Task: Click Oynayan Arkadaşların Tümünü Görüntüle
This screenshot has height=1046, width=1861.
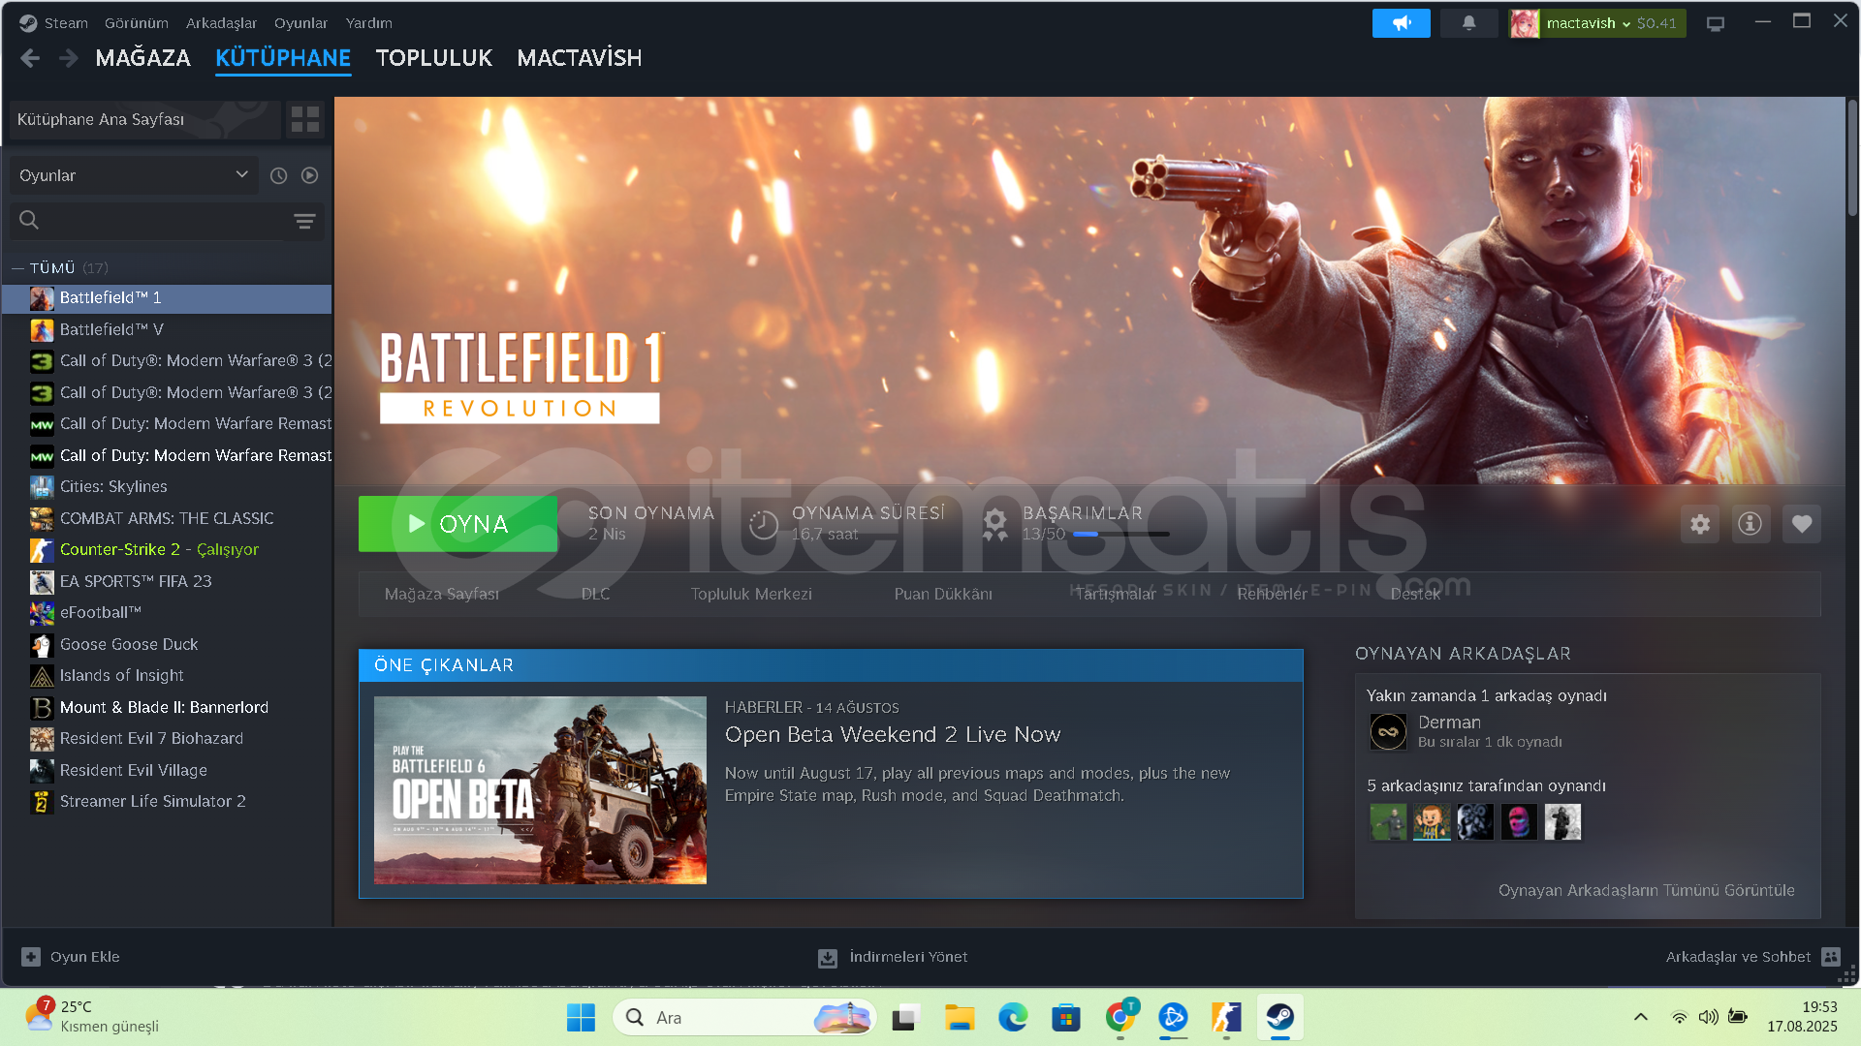Action: point(1647,890)
